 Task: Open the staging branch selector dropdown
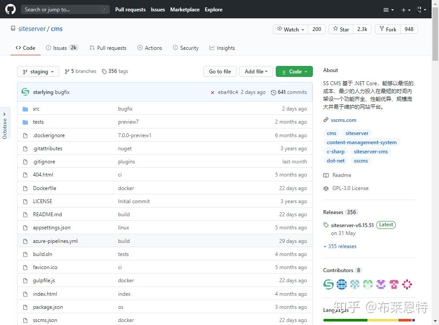click(x=38, y=71)
